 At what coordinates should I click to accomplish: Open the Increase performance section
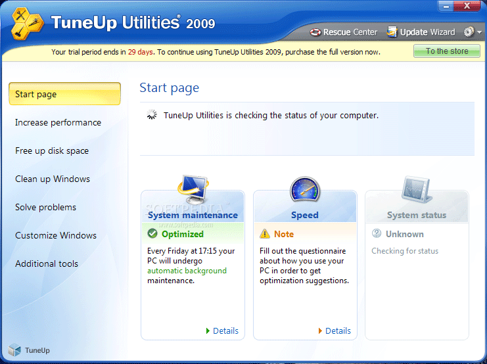coord(58,122)
